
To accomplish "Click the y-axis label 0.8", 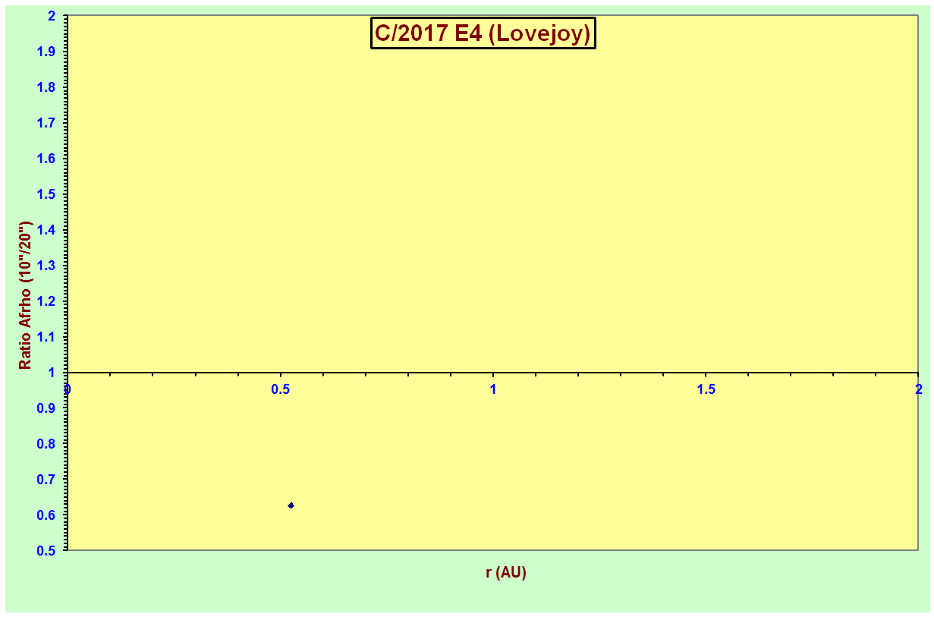I will (x=46, y=443).
